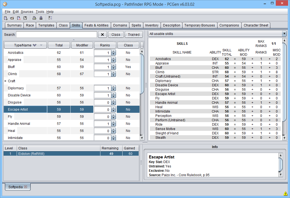The image size is (290, 198).
Task: Decrease Appraise ranks with spinner down
Action: point(114,61)
